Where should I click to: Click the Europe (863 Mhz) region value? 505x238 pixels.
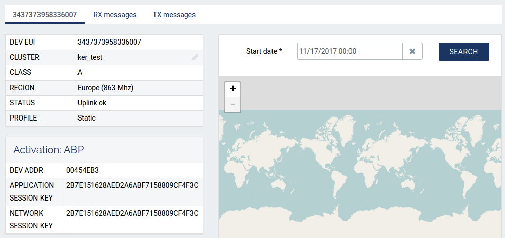tap(105, 88)
